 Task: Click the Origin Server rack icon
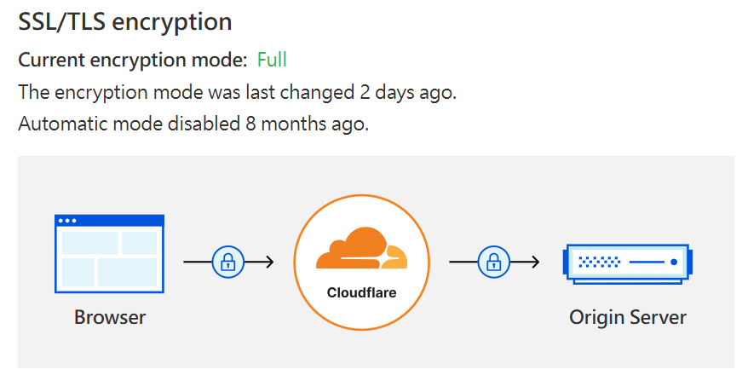627,261
